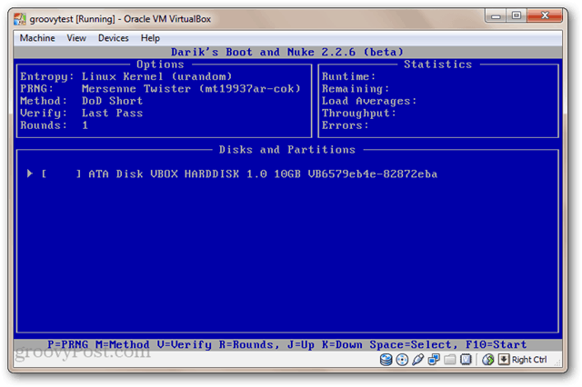Click the 'ATA Disk VBOX HARDDISK 1.0 10GB' row text
Viewport: 582px width, 387px height.
pyautogui.click(x=195, y=174)
